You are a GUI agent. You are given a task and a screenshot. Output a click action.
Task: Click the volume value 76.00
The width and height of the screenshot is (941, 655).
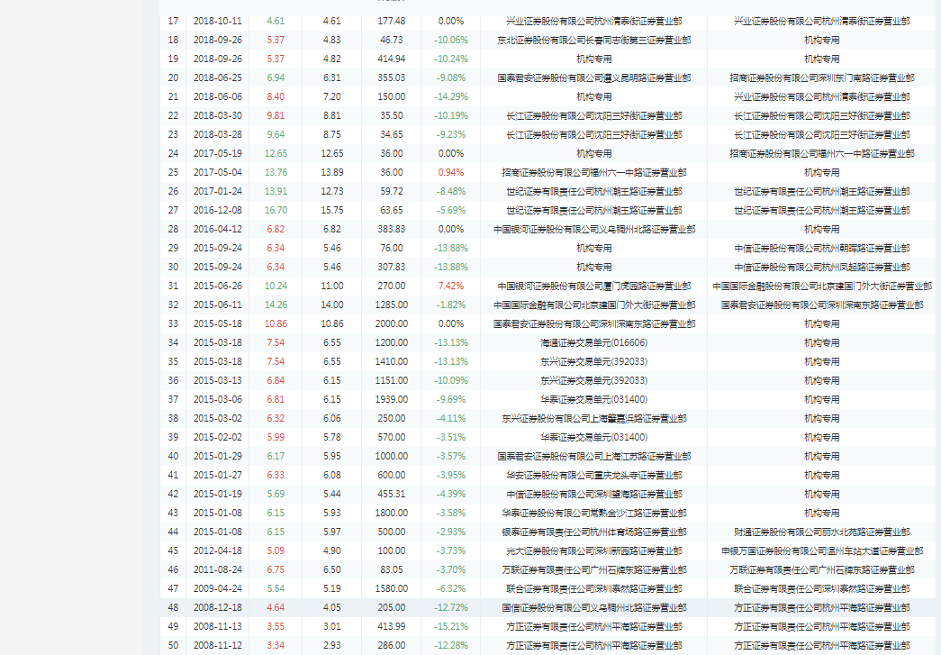point(392,248)
